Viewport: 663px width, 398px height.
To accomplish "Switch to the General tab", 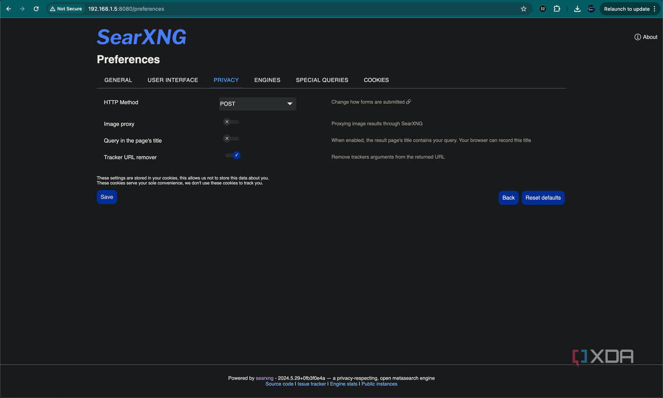I will pyautogui.click(x=118, y=80).
